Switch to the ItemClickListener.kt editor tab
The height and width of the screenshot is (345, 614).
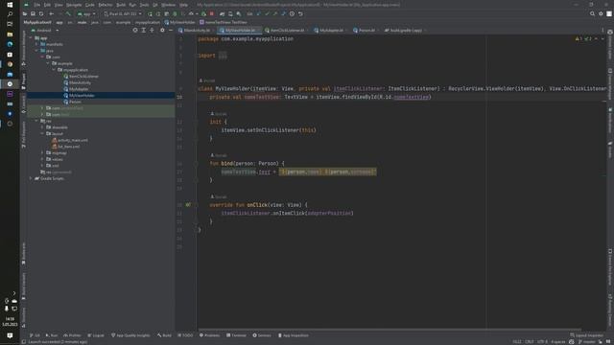click(286, 30)
